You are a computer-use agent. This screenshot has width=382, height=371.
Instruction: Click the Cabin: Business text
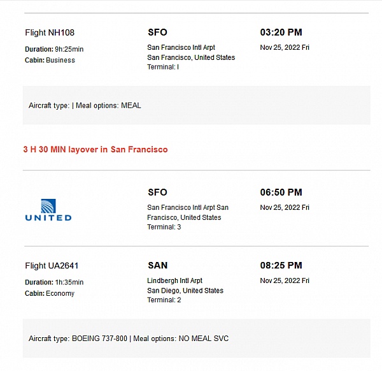50,60
